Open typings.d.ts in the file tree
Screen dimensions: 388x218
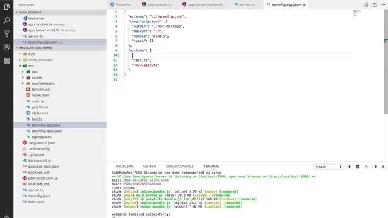click(60, 137)
